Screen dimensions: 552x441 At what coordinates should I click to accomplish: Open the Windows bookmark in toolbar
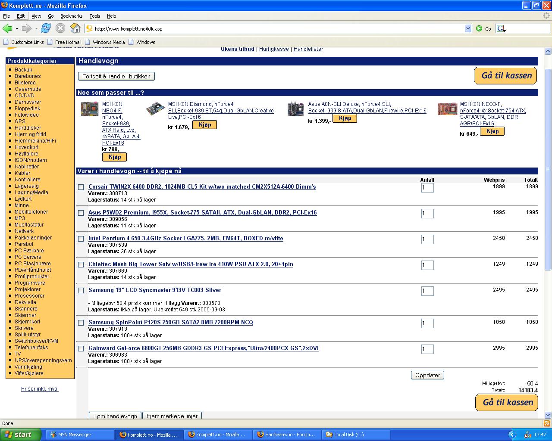pyautogui.click(x=142, y=42)
